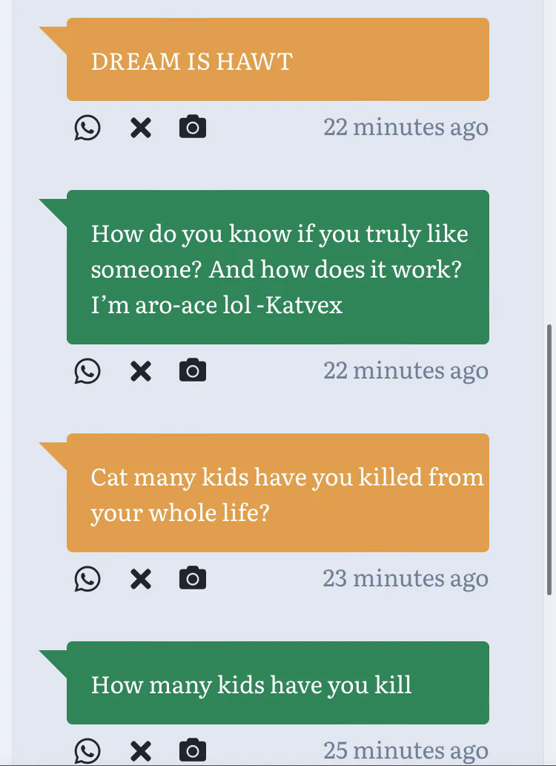Select the orange 'DREAM IS HAWT' bubble

click(278, 59)
